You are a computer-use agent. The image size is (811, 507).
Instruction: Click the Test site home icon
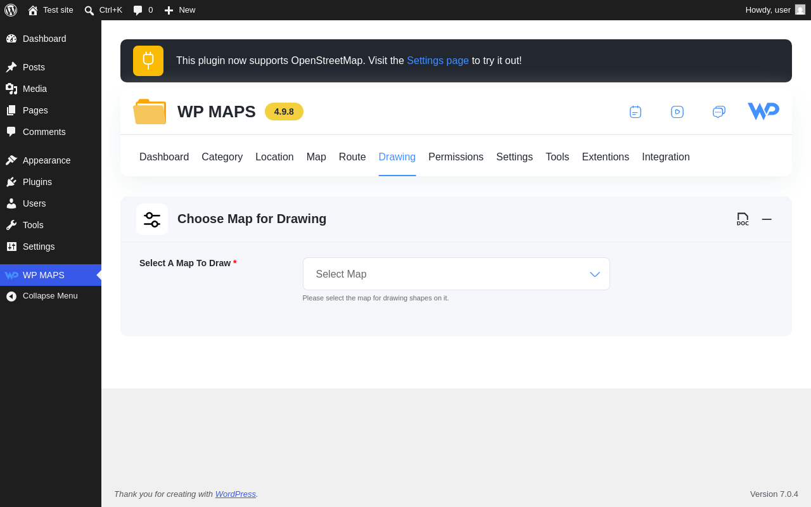tap(33, 10)
